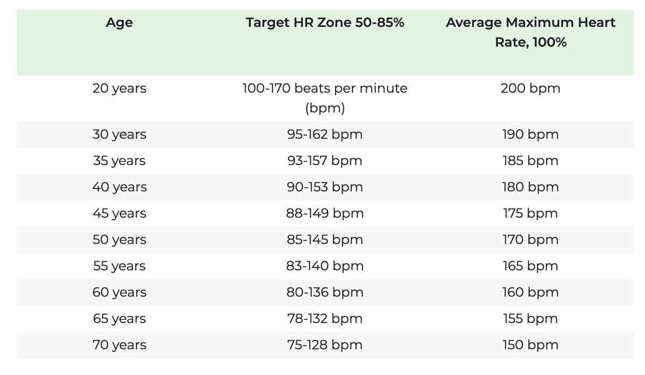The width and height of the screenshot is (645, 375).
Task: Select the 45 years row label
Action: click(119, 213)
